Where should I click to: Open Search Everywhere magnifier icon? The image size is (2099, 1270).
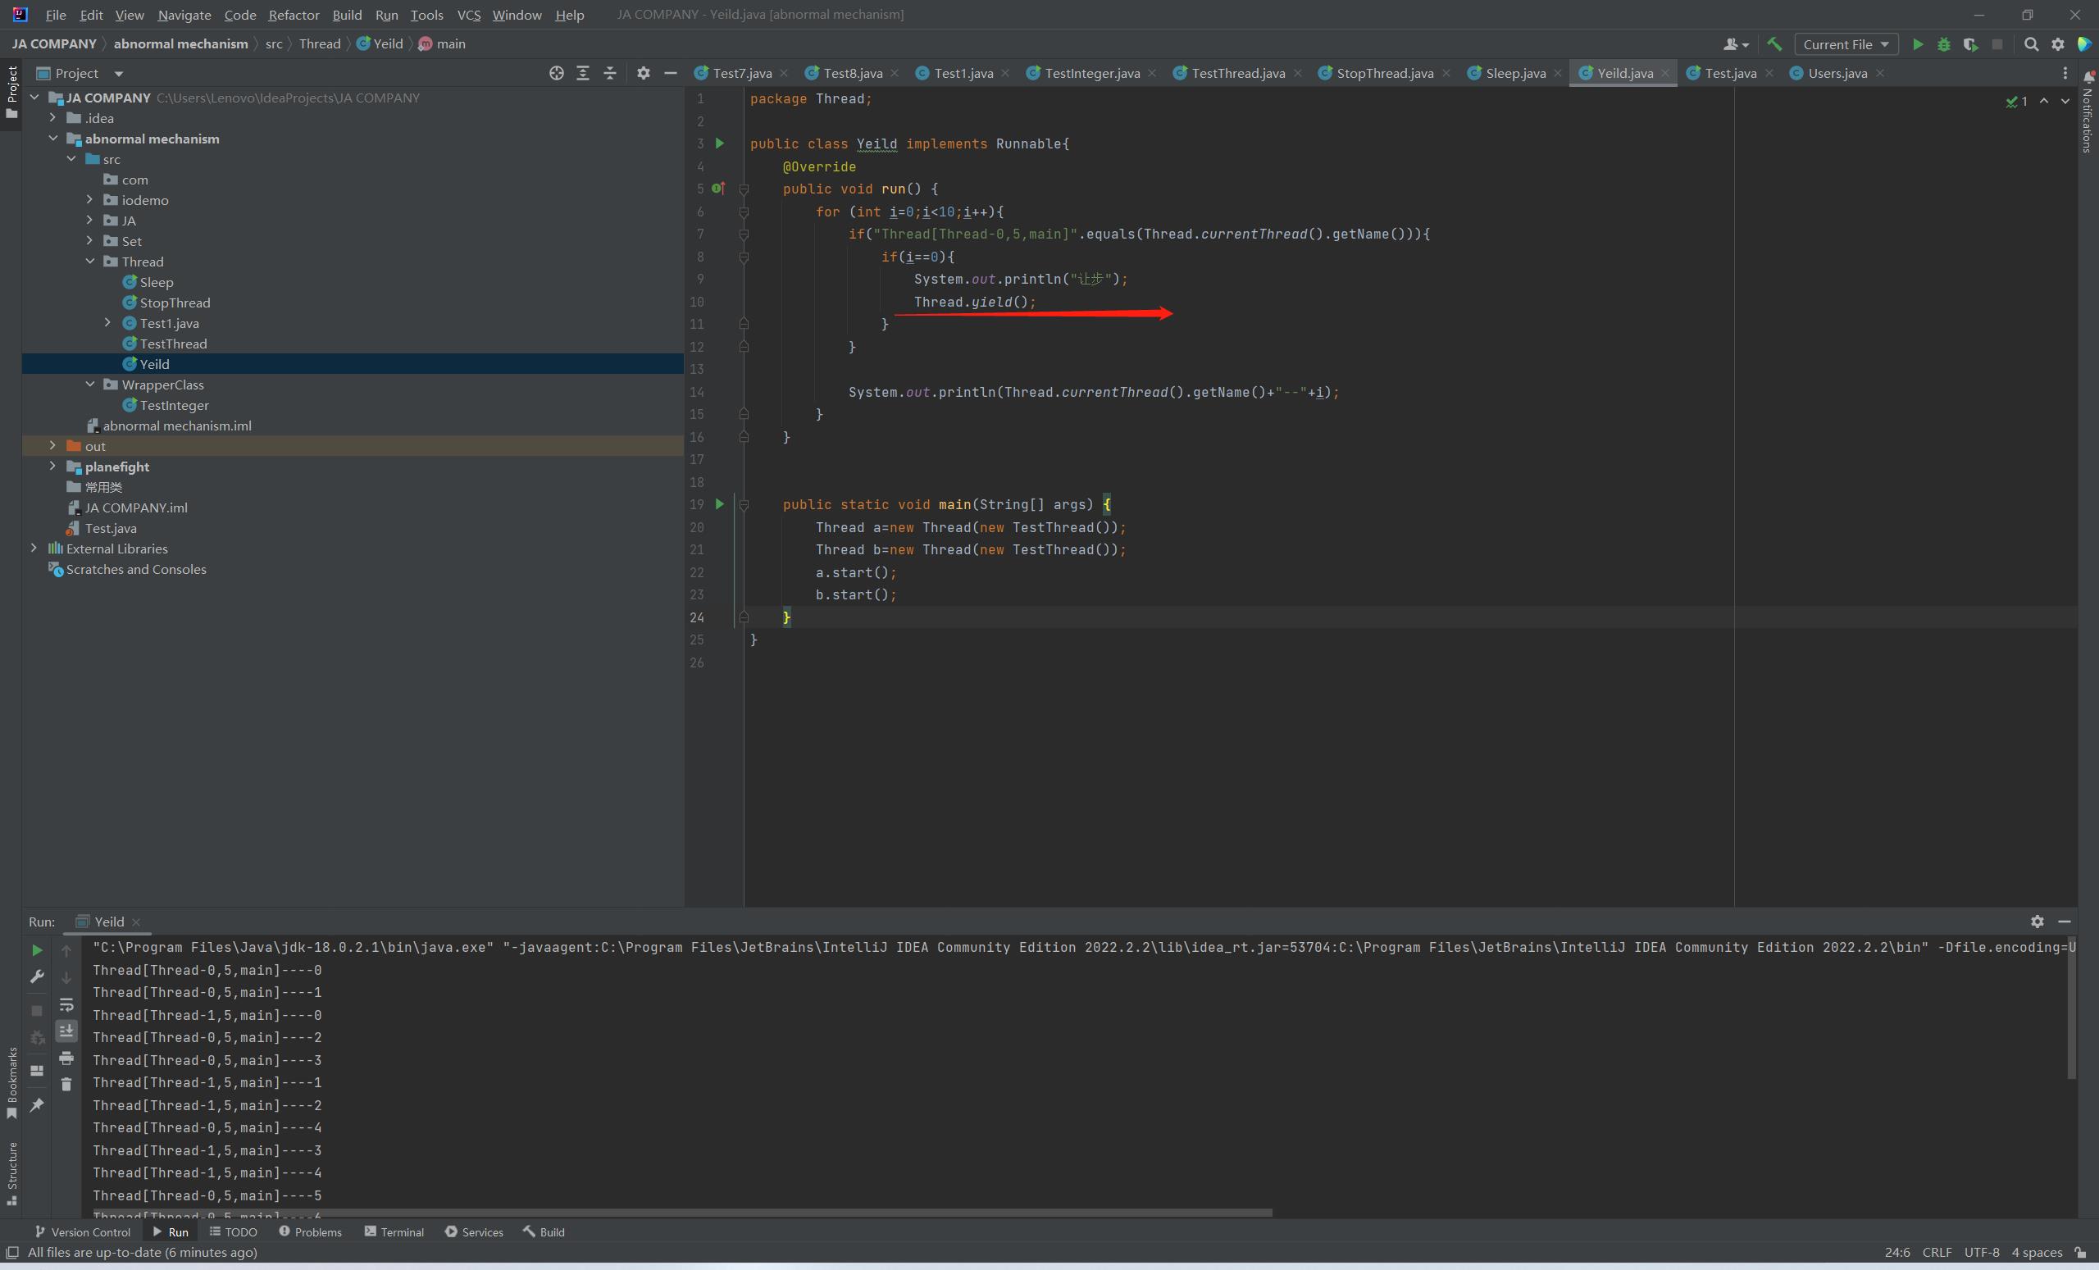2032,44
